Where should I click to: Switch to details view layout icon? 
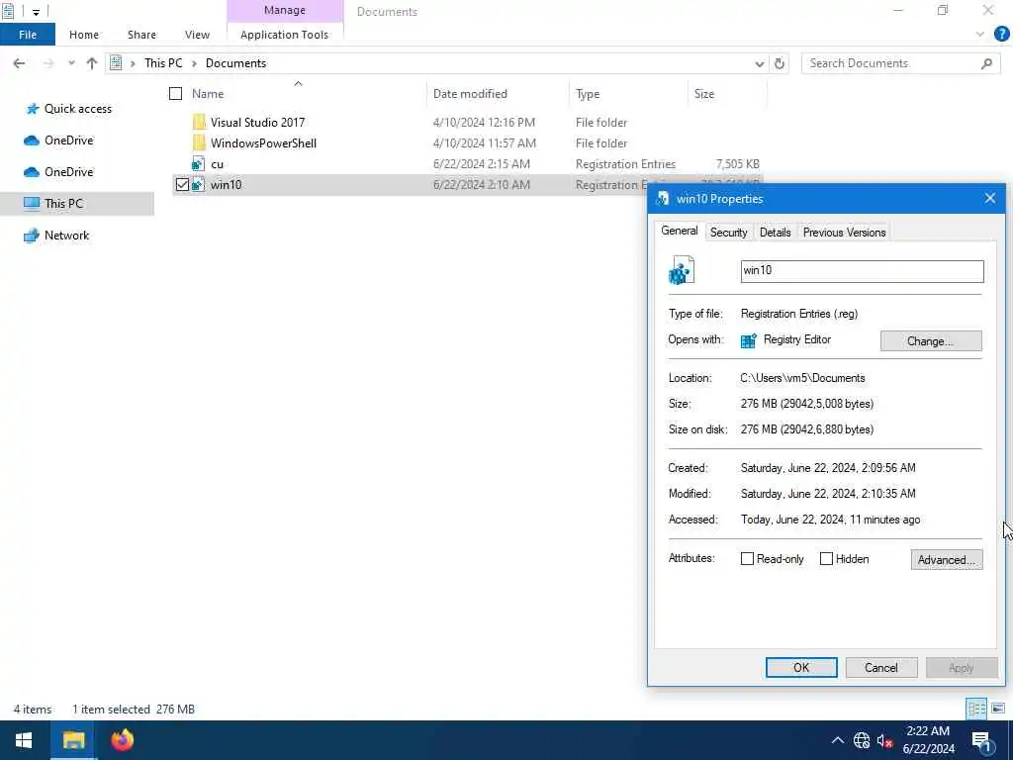[x=976, y=709]
